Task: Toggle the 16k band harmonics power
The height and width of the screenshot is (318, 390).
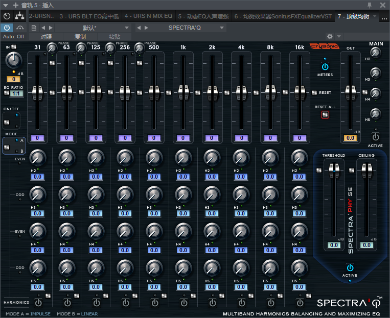Action: click(x=300, y=303)
